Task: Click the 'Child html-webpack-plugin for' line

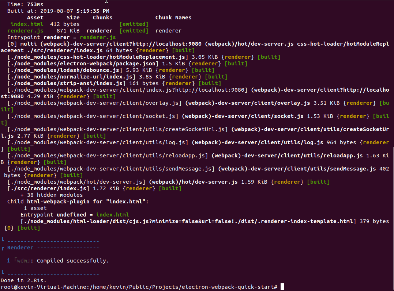Action: [78, 202]
